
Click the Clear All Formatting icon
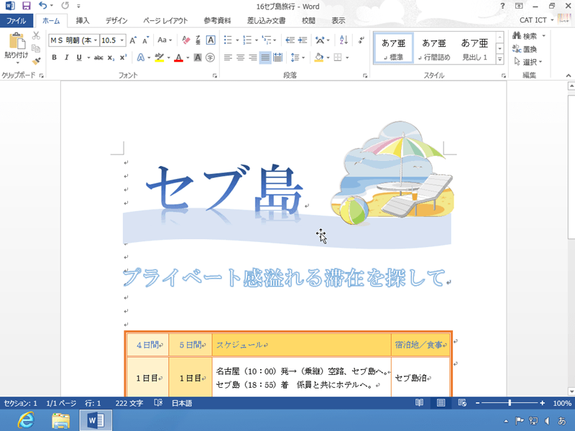[185, 40]
